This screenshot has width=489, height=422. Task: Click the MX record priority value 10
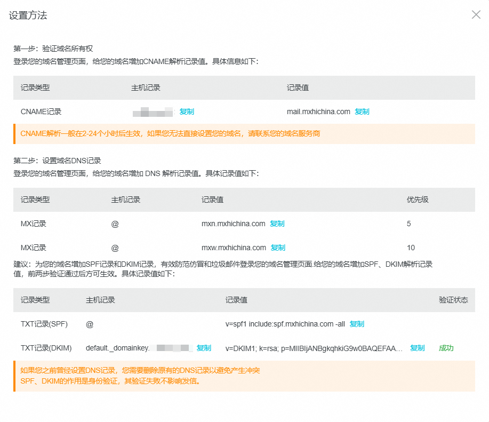point(410,248)
